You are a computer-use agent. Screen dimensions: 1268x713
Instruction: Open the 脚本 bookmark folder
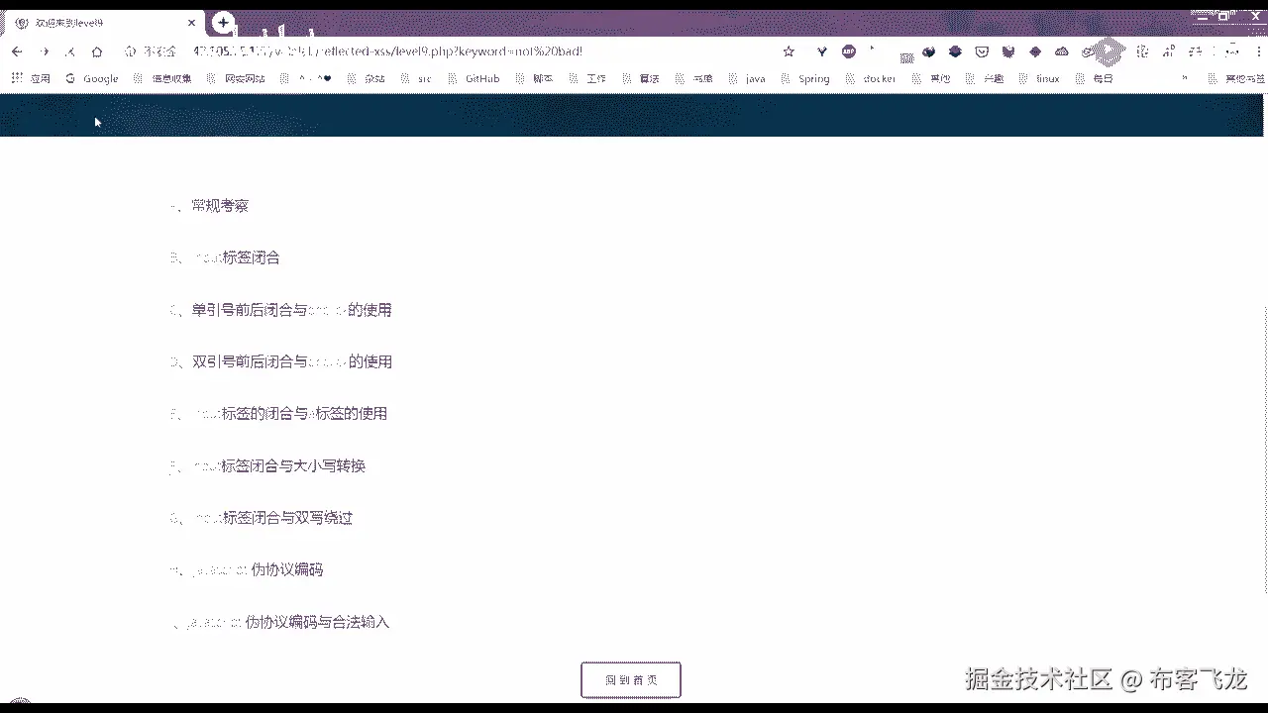[534, 78]
